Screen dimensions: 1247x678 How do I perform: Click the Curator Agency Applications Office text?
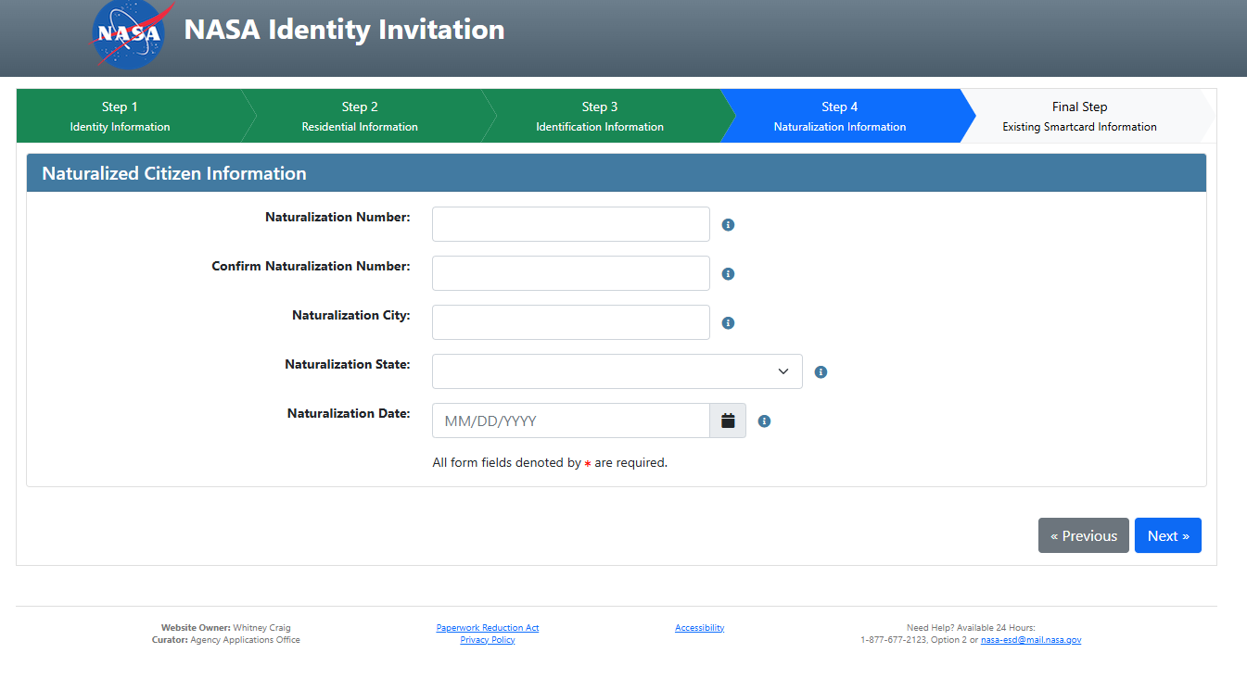(x=226, y=640)
